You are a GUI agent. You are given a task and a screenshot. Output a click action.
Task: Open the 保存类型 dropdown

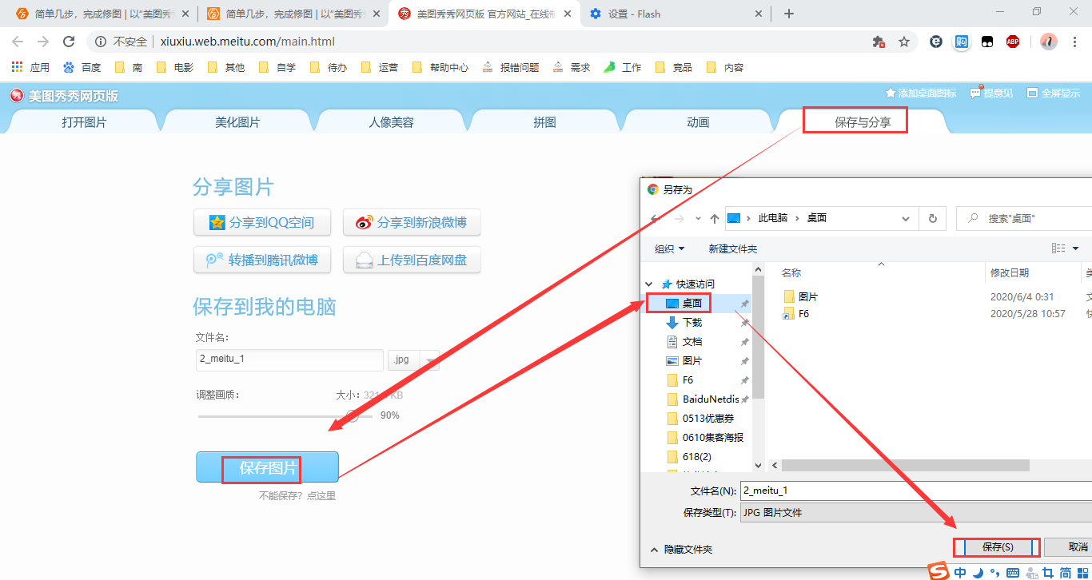(915, 513)
